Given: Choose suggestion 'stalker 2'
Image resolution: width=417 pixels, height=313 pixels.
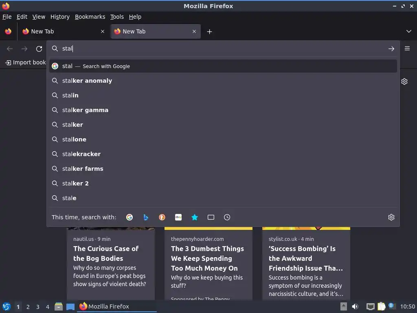Looking at the screenshot, I should click(x=223, y=183).
